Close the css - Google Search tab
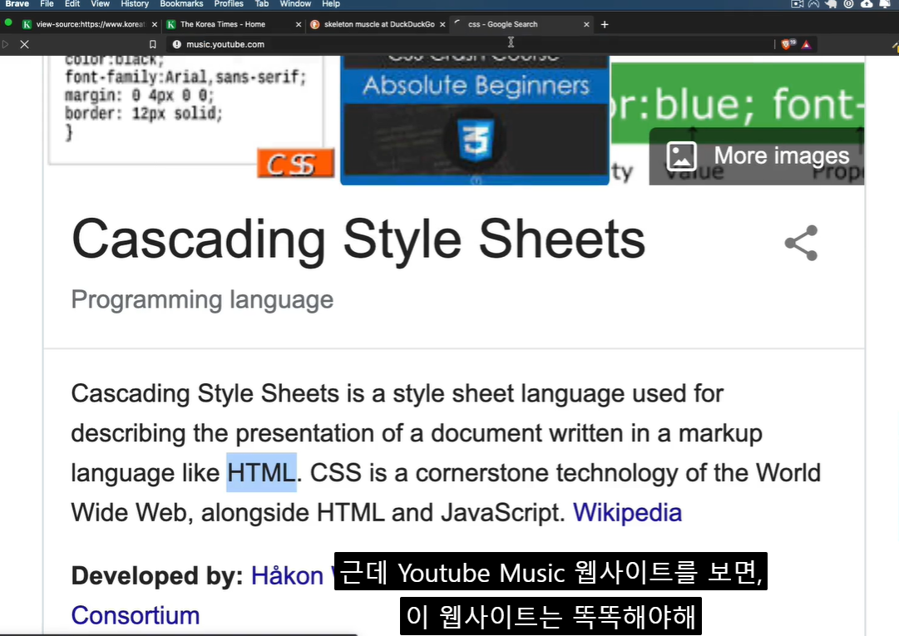This screenshot has width=899, height=636. 586,24
